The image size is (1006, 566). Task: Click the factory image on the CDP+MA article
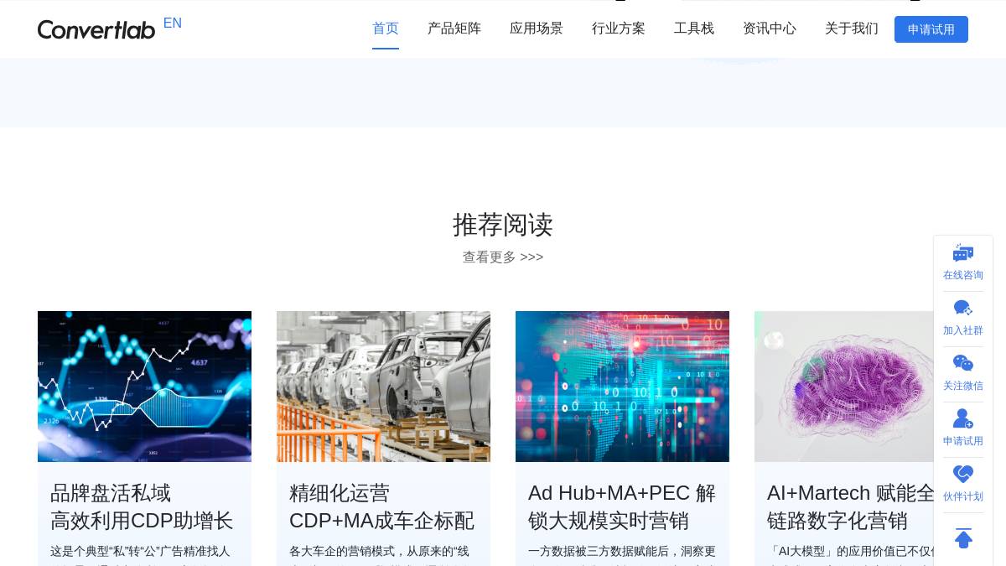click(x=383, y=386)
